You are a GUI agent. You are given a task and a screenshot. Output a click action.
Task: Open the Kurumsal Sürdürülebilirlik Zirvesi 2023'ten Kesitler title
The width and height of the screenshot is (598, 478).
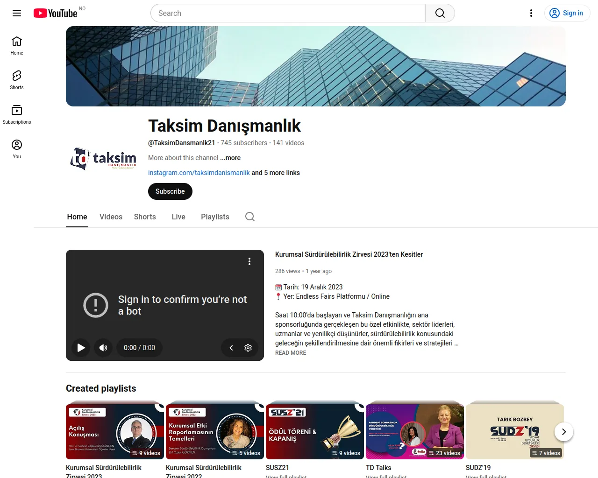pos(349,254)
